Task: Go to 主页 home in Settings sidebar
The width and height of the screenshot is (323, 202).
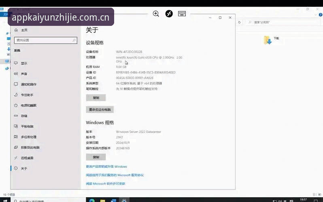Action: point(21,30)
